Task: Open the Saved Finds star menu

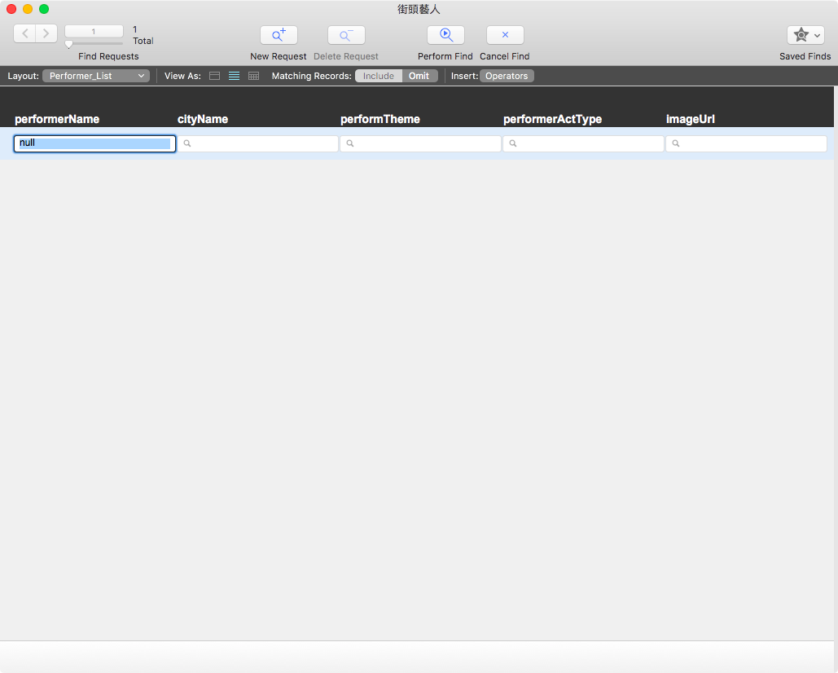Action: pos(805,35)
